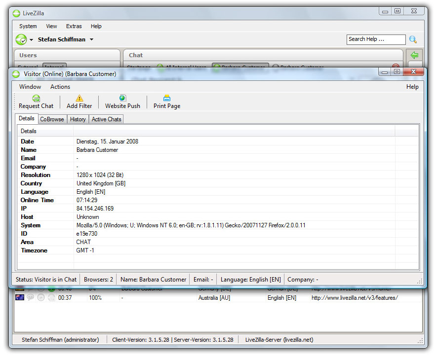Click the Australian flag in the visitor row

click(x=20, y=297)
